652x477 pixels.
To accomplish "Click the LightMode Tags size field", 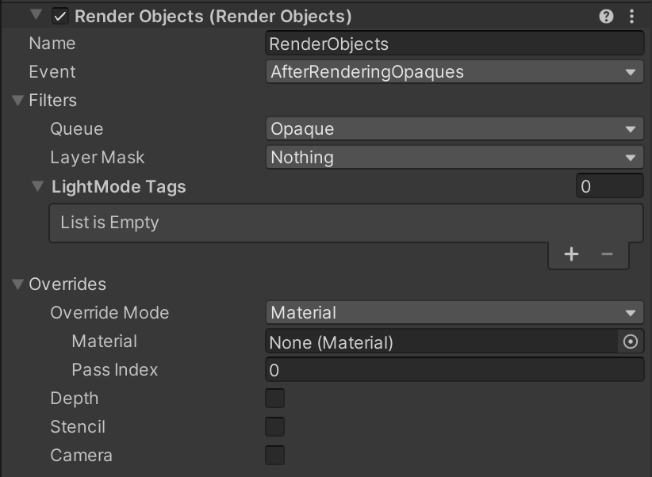I will [610, 185].
